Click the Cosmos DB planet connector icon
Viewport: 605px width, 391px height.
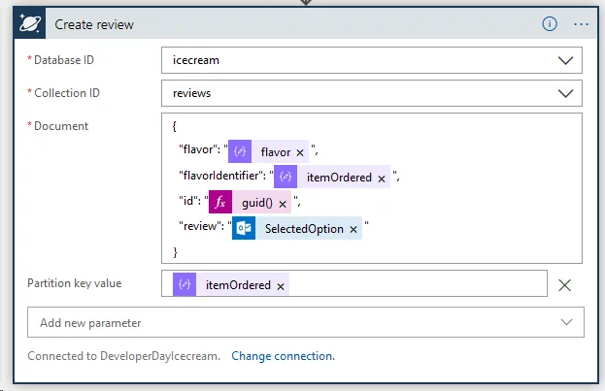click(30, 23)
